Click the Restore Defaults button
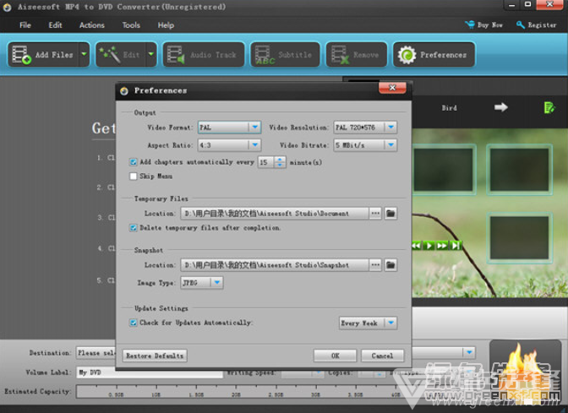 click(155, 356)
